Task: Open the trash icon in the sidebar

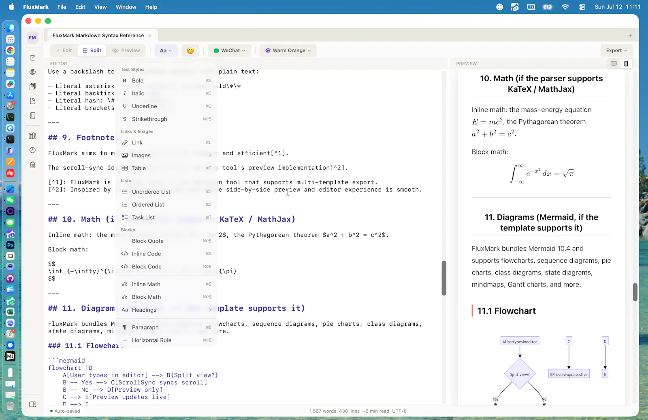Action: (x=33, y=165)
